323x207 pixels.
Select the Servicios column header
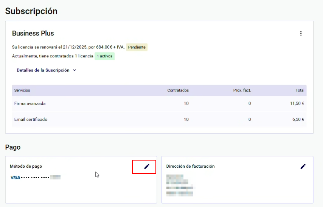tap(22, 90)
